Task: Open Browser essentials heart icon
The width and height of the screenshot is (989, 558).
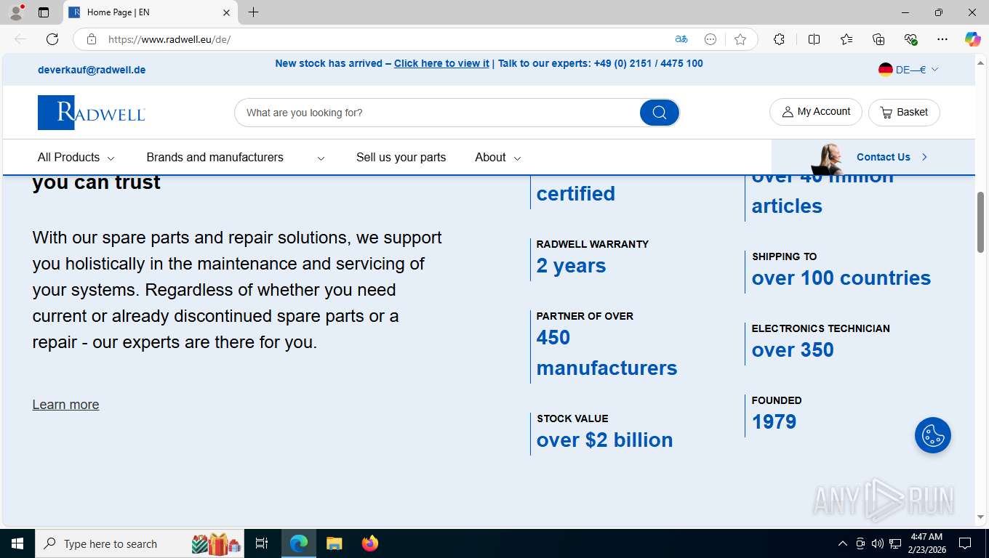Action: pyautogui.click(x=910, y=39)
